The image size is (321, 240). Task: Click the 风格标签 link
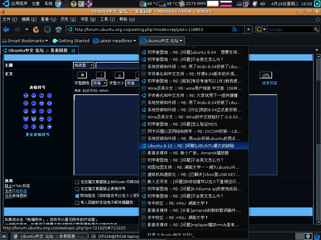coord(20,191)
